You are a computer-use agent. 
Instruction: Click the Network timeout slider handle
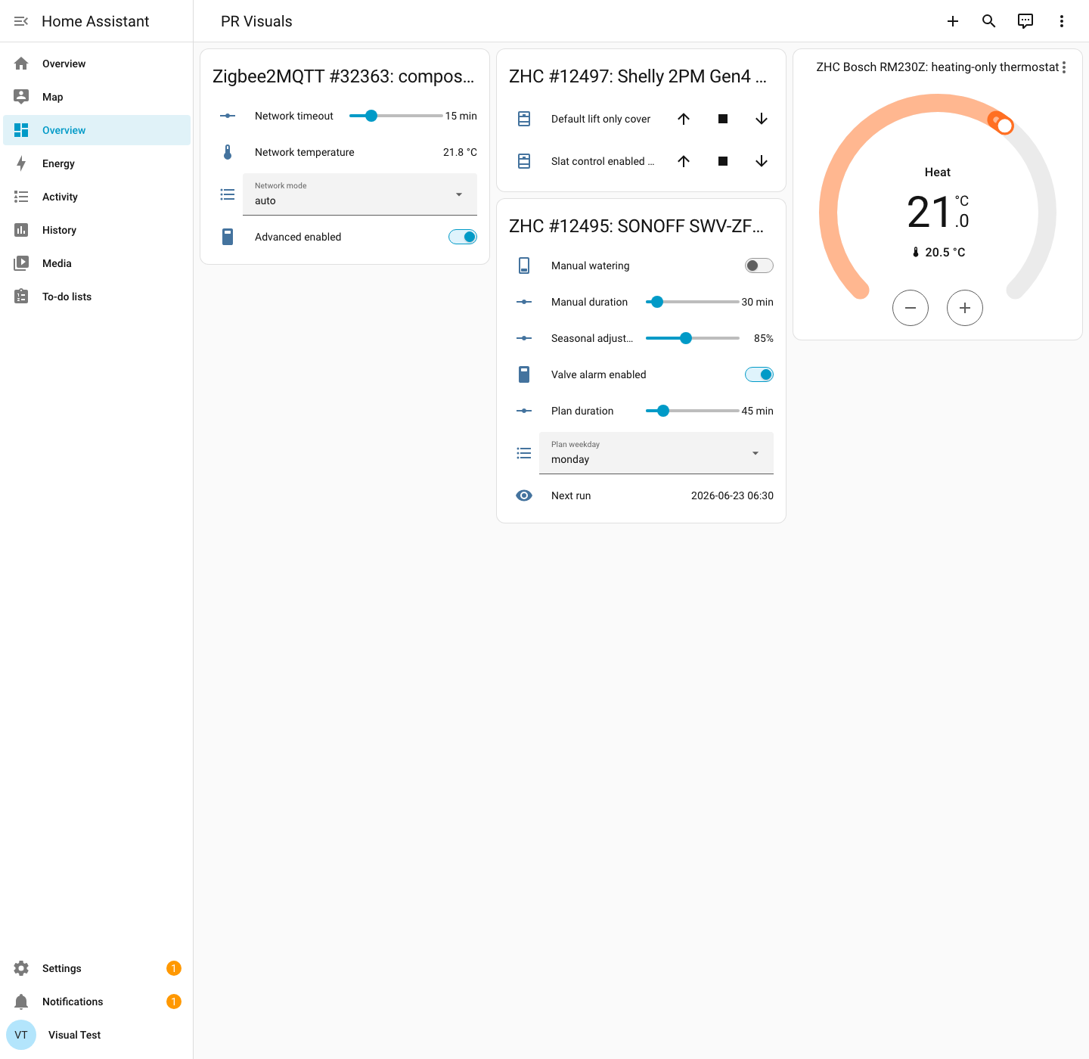(x=371, y=116)
